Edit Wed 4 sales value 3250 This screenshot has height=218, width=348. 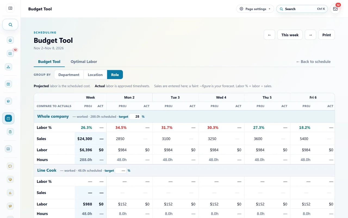(212, 139)
